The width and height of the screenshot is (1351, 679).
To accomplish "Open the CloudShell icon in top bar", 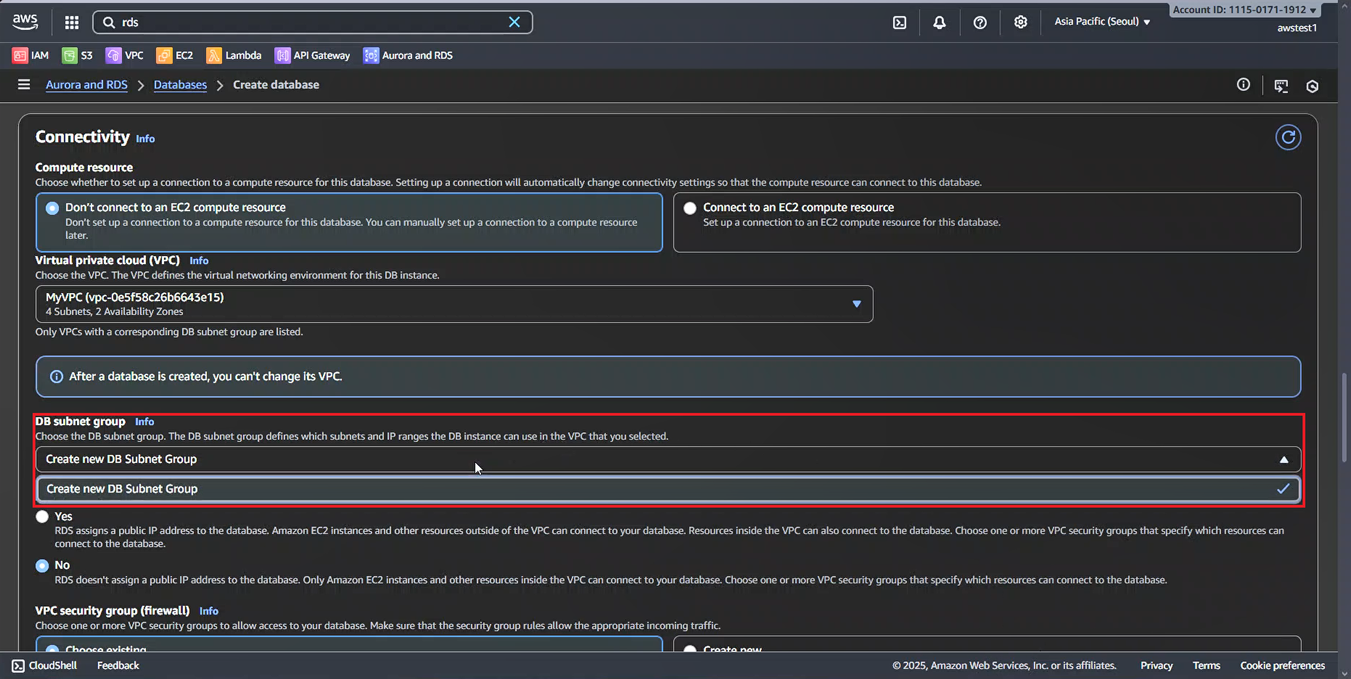I will pos(899,22).
